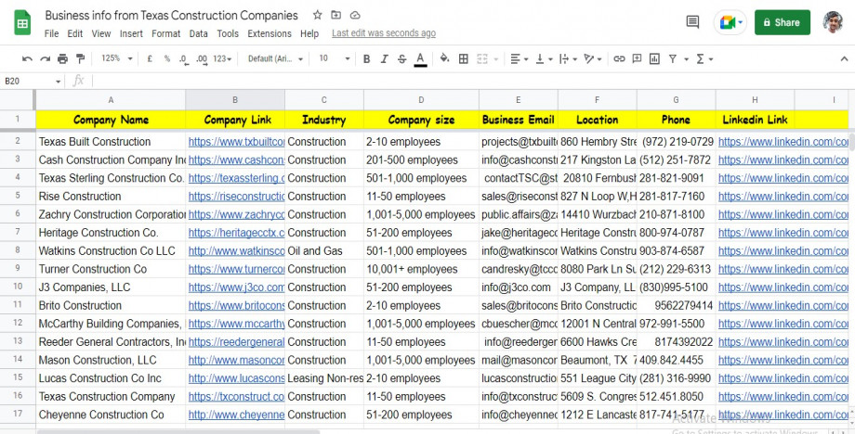Click the undo arrow icon
This screenshot has width=855, height=434.
pos(28,58)
